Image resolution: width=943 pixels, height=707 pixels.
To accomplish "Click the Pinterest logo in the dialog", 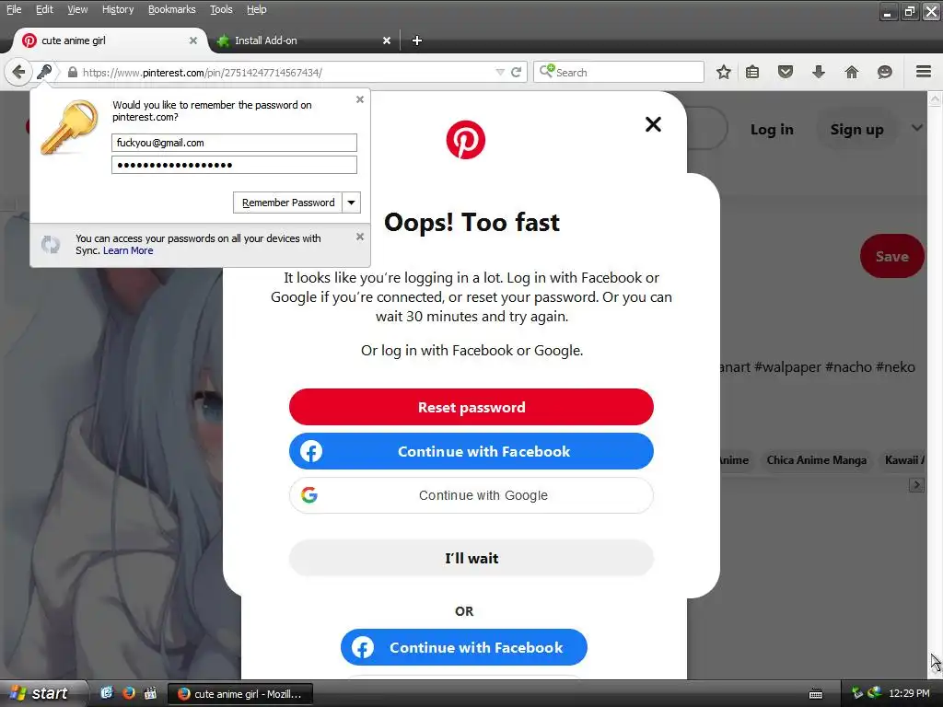I will coord(465,140).
